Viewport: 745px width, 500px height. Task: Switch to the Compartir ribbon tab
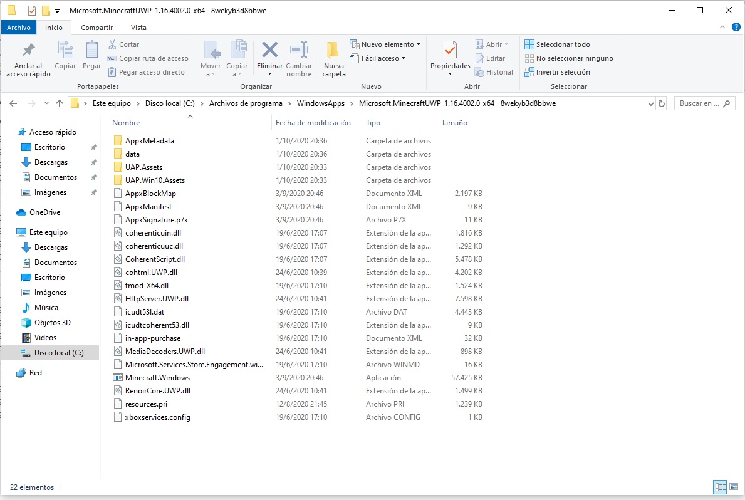tap(96, 28)
